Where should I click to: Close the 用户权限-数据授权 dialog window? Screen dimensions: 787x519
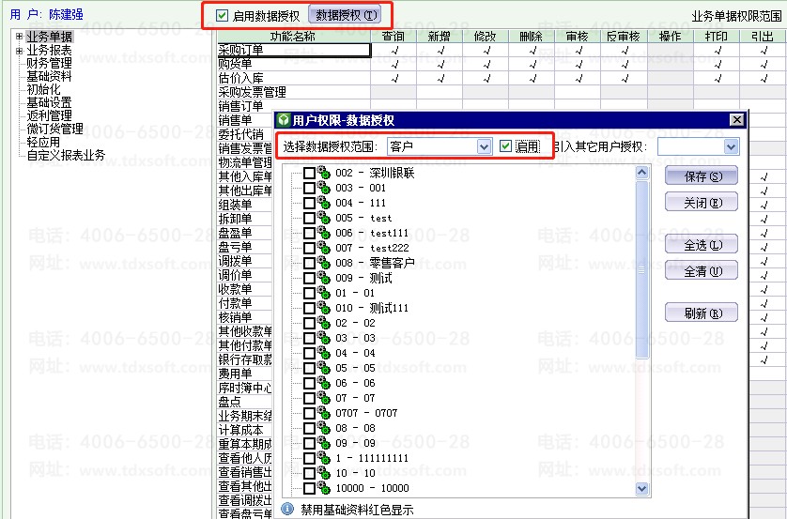[737, 120]
